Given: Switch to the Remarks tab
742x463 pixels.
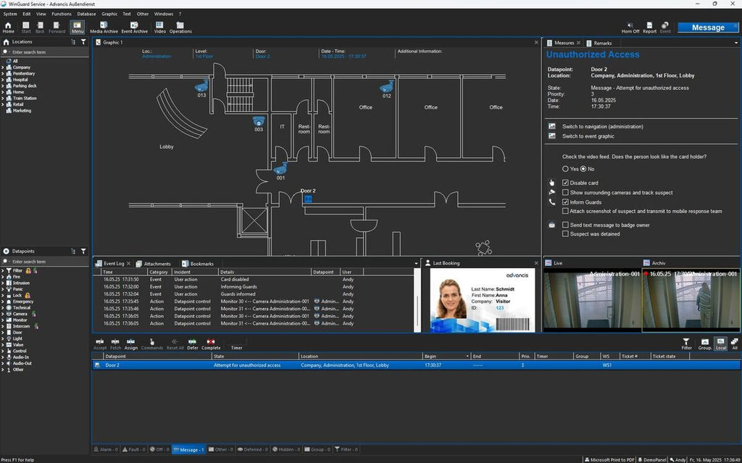Looking at the screenshot, I should point(599,43).
